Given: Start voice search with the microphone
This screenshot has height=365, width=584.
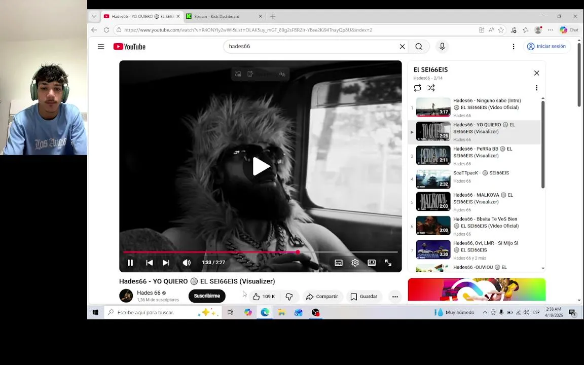Looking at the screenshot, I should (442, 46).
